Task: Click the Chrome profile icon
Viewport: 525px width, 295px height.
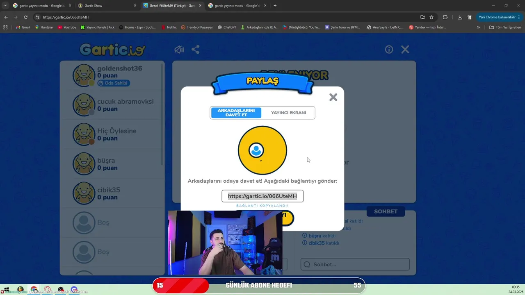Action: click(470, 17)
